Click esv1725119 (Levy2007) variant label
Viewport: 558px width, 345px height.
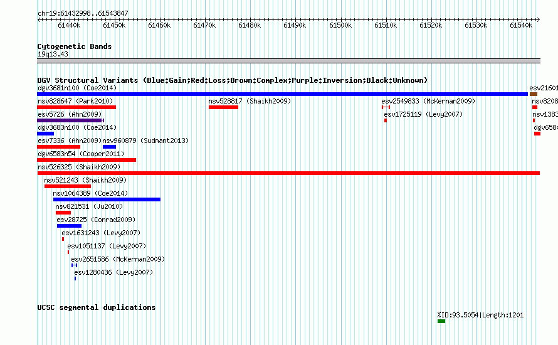(x=423, y=114)
